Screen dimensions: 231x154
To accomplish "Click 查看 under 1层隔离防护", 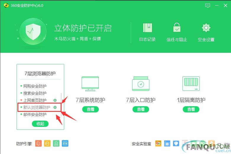I will point(191,109).
